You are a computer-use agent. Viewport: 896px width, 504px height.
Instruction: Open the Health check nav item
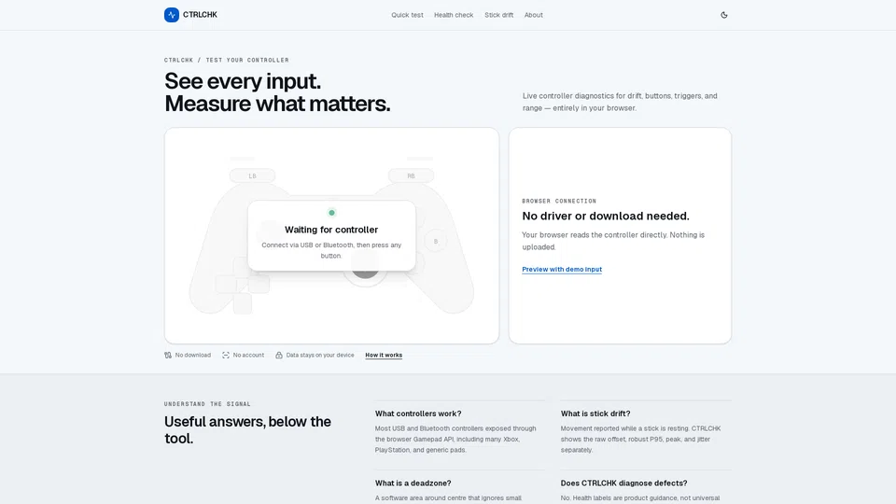(x=454, y=15)
